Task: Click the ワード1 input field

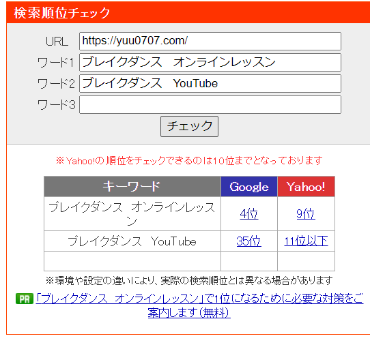Action: coord(210,63)
